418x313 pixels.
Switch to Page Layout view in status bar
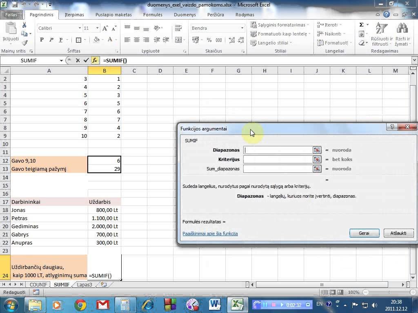(332, 292)
